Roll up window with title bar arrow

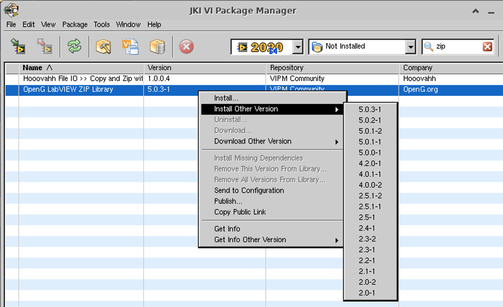click(475, 11)
